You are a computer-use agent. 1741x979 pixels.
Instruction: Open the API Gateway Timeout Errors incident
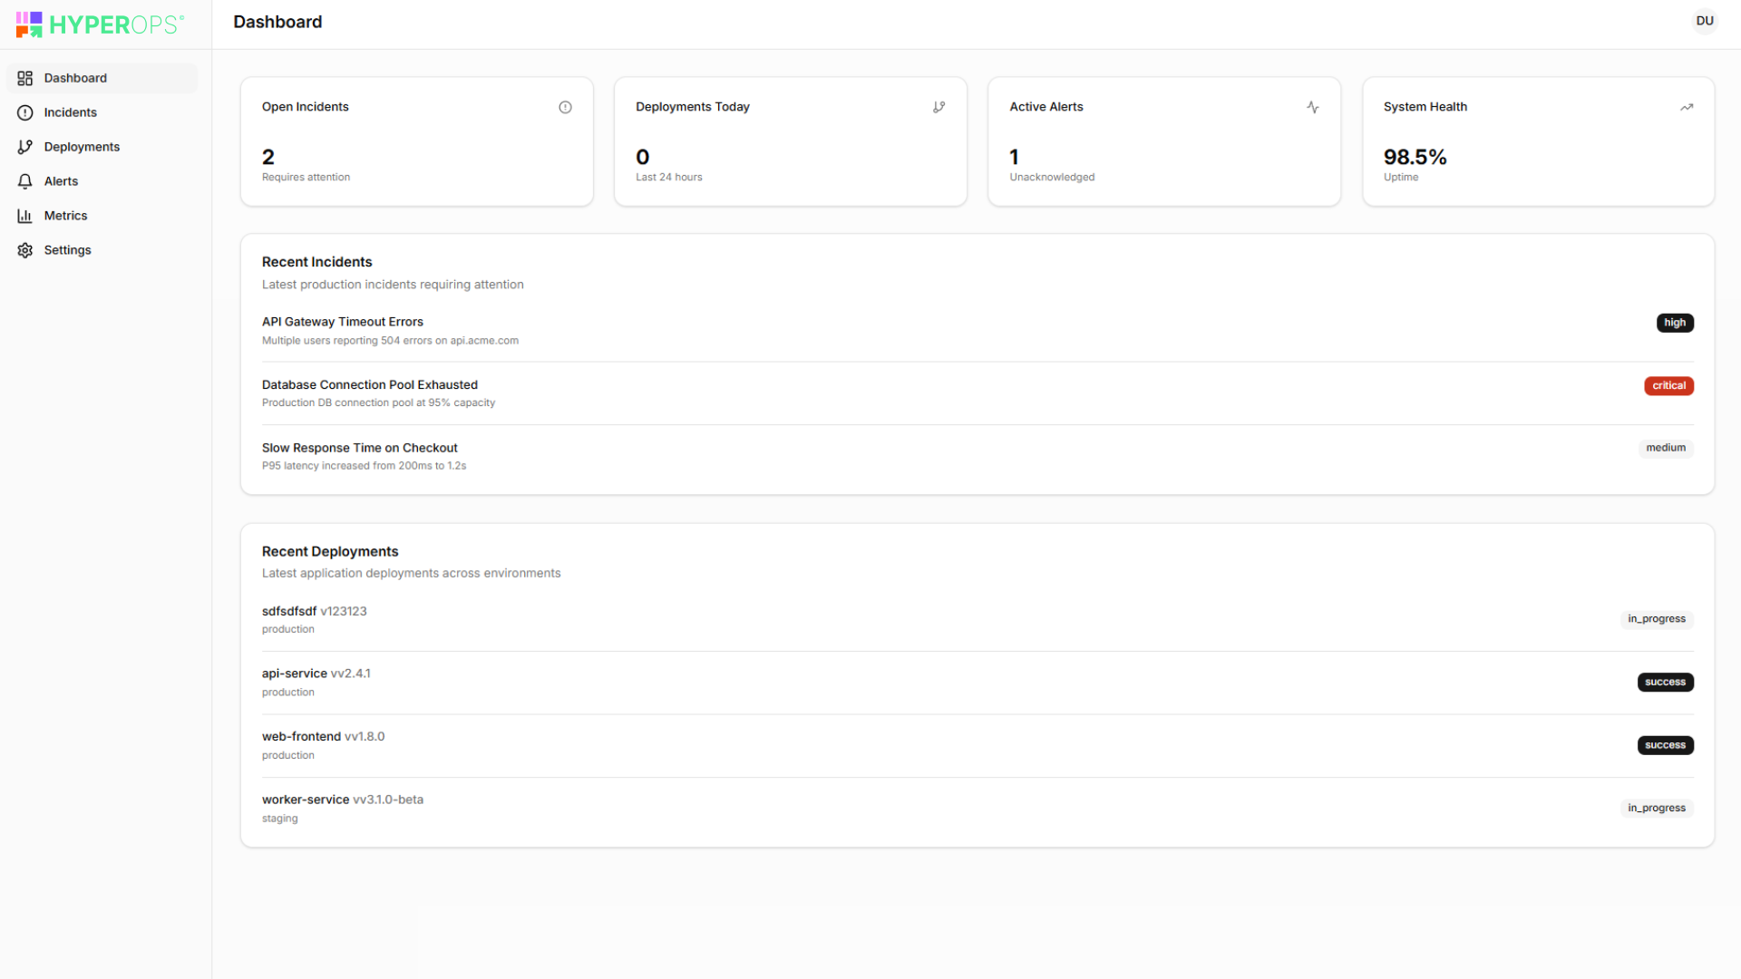[x=342, y=321]
